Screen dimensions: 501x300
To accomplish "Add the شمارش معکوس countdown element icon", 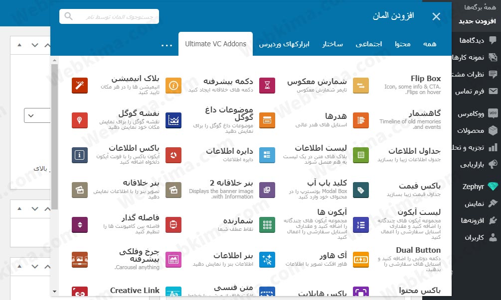I will [x=267, y=86].
